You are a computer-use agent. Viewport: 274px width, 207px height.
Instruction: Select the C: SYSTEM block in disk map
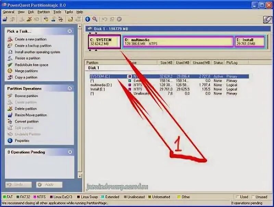(104, 42)
